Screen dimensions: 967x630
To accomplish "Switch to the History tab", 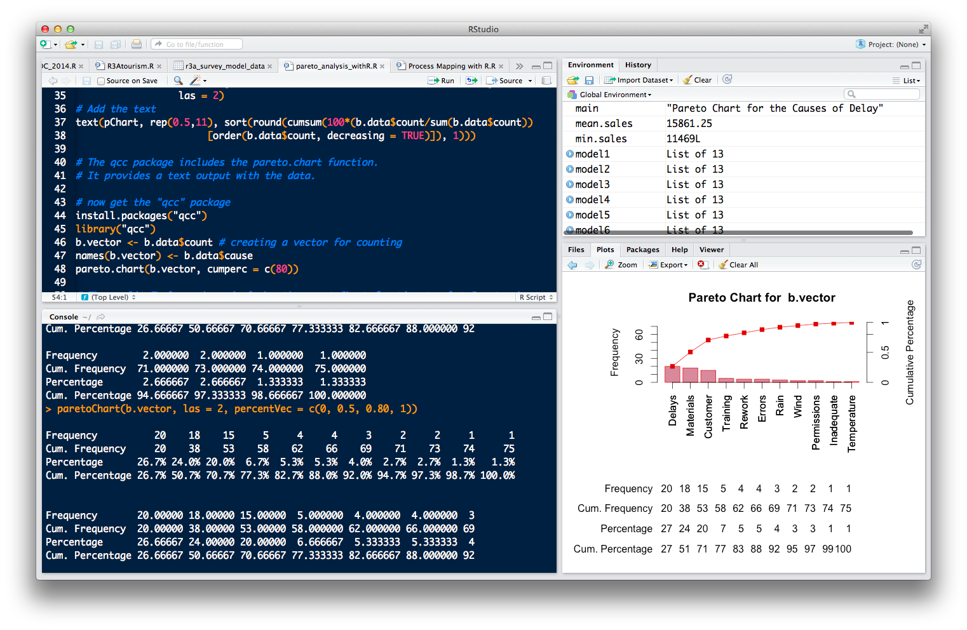I will 638,65.
